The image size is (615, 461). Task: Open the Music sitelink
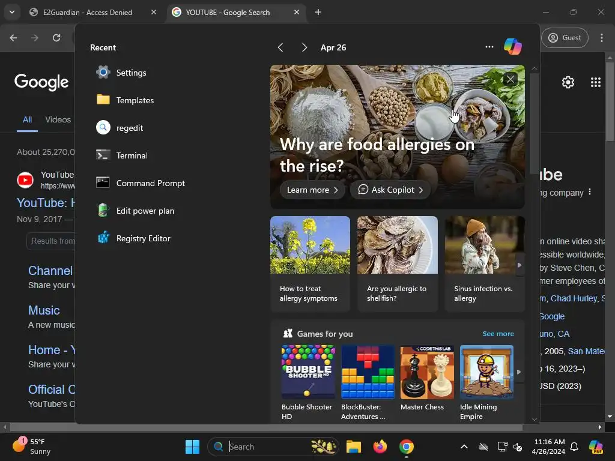pyautogui.click(x=44, y=310)
